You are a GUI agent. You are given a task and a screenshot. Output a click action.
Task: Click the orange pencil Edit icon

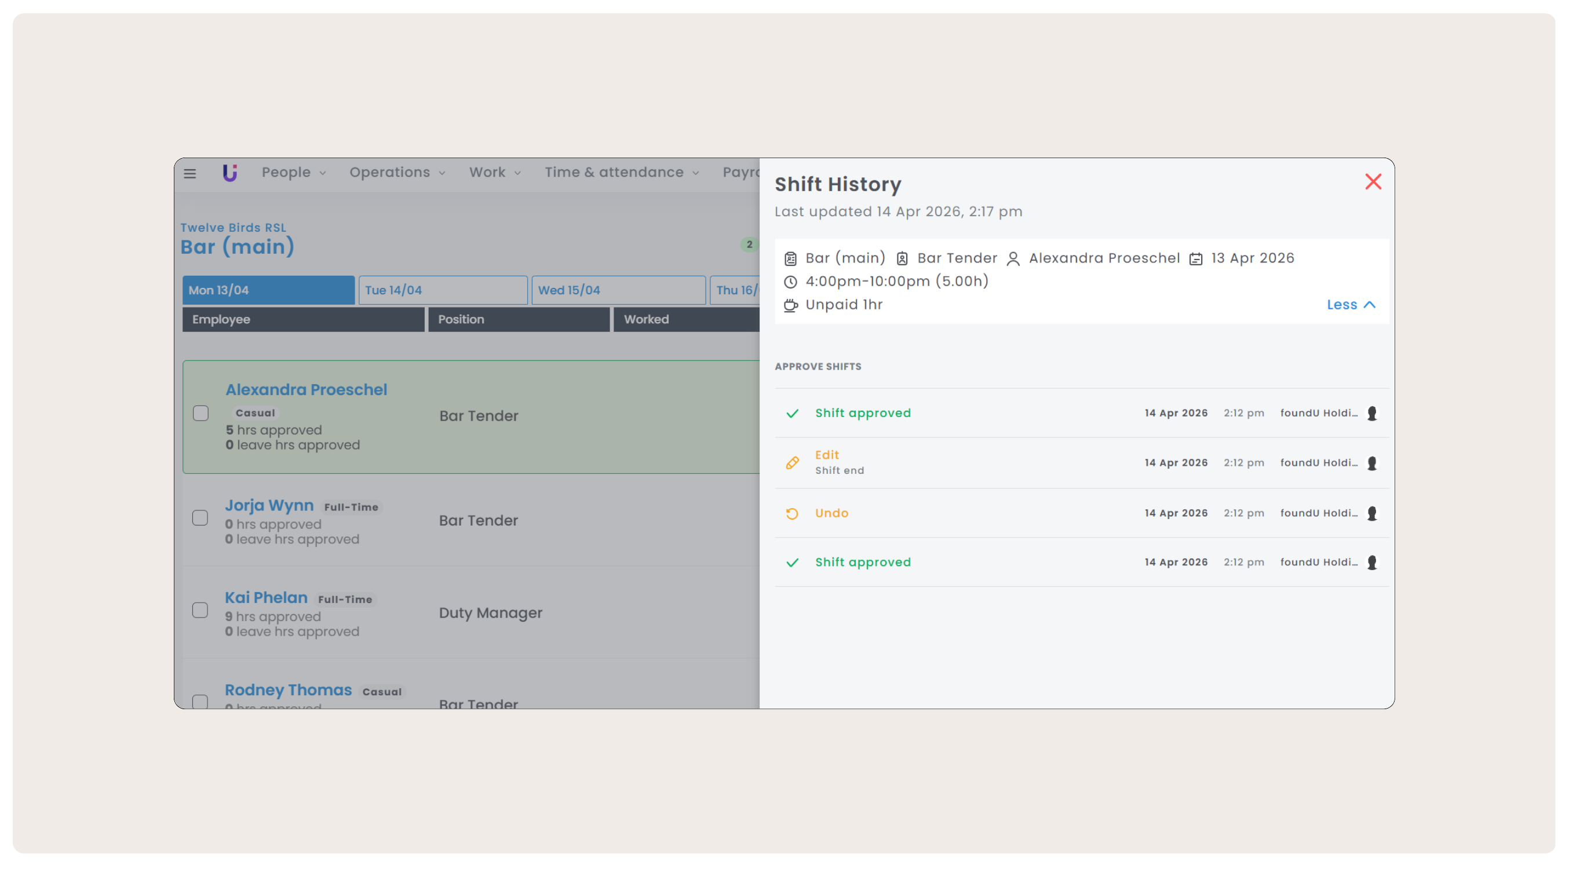tap(792, 463)
